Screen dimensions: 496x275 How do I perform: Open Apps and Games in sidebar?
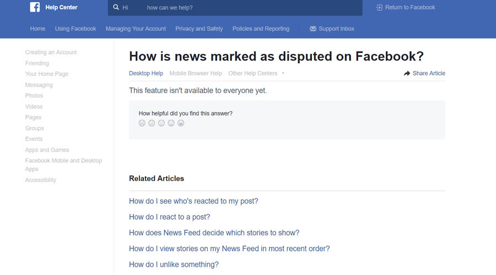click(x=47, y=150)
